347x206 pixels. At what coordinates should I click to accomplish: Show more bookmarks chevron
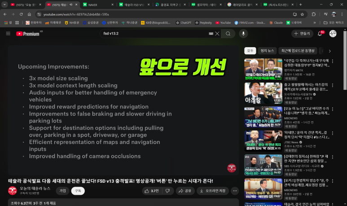point(315,22)
